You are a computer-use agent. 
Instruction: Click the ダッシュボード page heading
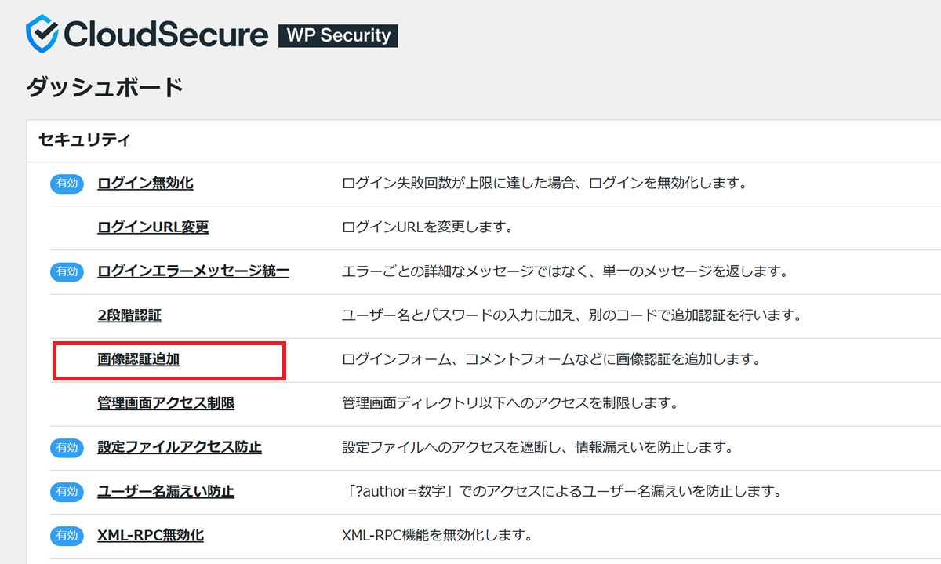pyautogui.click(x=104, y=86)
